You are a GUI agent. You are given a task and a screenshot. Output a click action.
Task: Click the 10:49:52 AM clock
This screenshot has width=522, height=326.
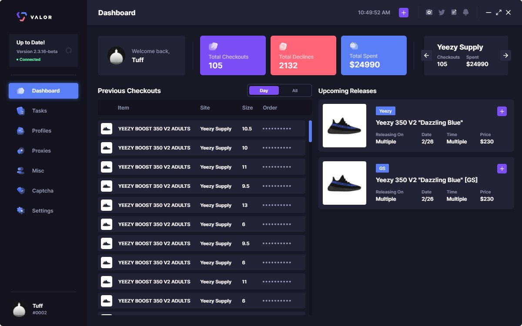[x=374, y=13]
